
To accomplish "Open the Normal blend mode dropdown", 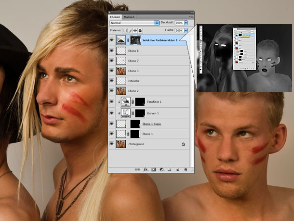I will [134, 23].
